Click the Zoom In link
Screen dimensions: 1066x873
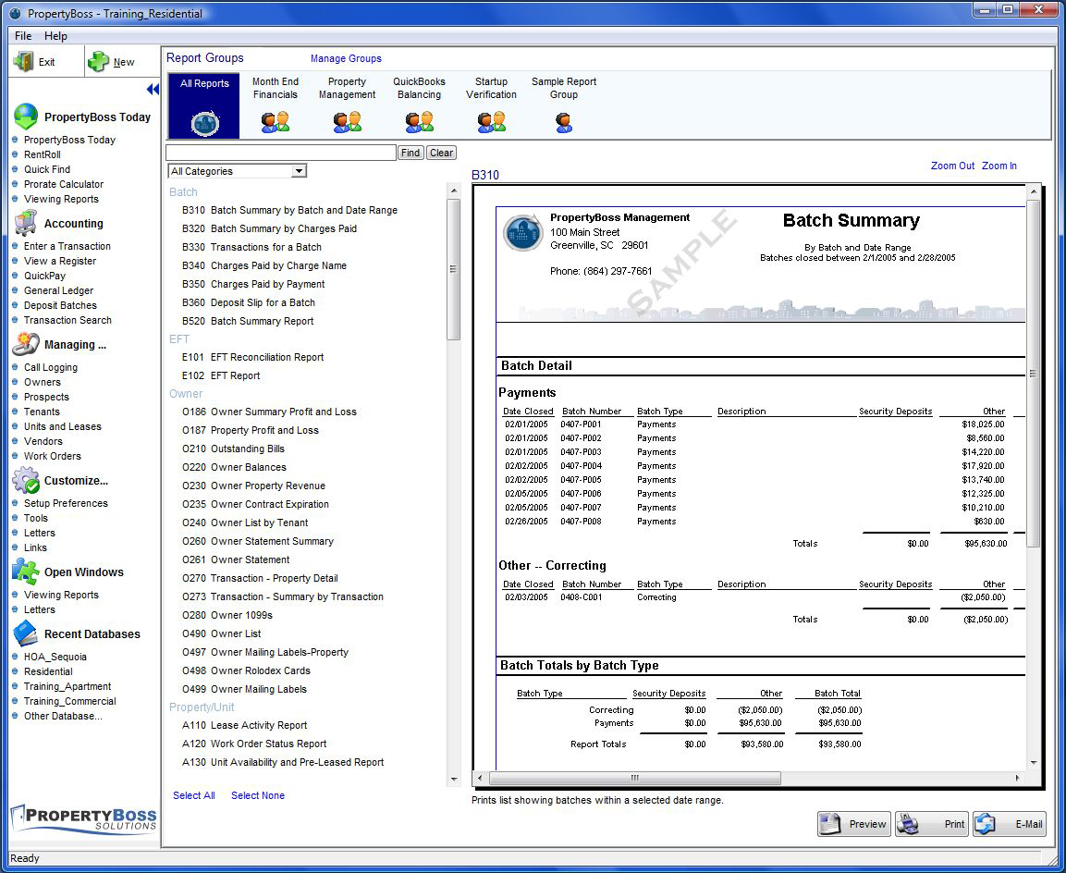[999, 166]
